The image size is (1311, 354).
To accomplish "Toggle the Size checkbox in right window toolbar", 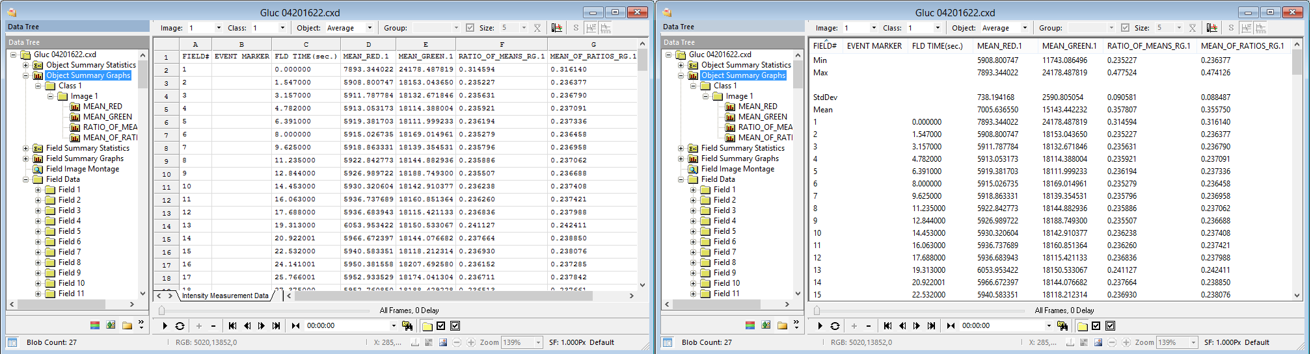I will (1125, 28).
